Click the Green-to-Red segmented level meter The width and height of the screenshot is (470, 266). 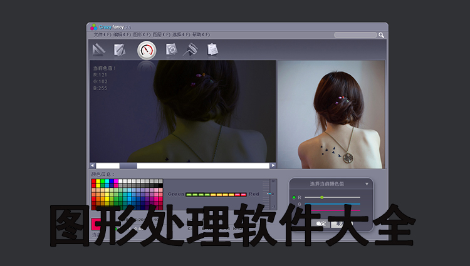click(216, 195)
